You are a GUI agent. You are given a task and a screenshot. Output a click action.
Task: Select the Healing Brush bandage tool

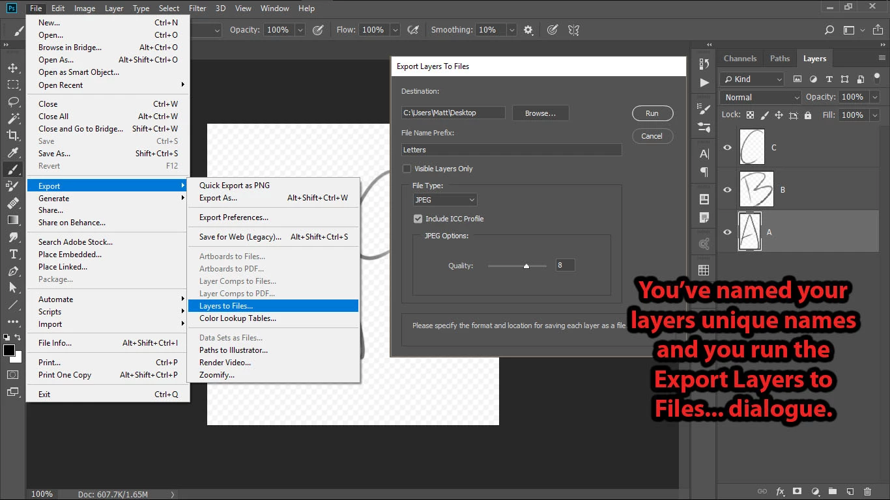click(x=12, y=203)
